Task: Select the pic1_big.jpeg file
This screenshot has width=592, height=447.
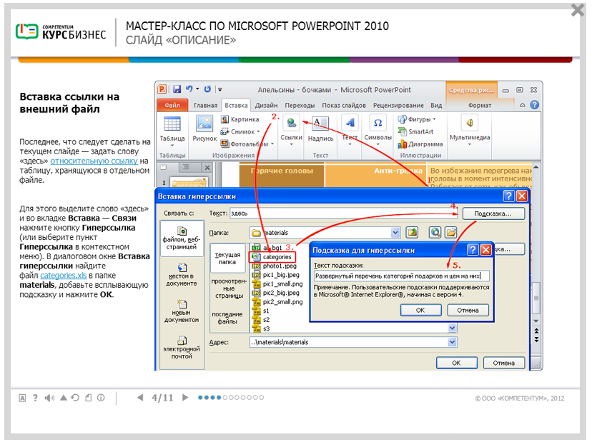Action: 276,275
